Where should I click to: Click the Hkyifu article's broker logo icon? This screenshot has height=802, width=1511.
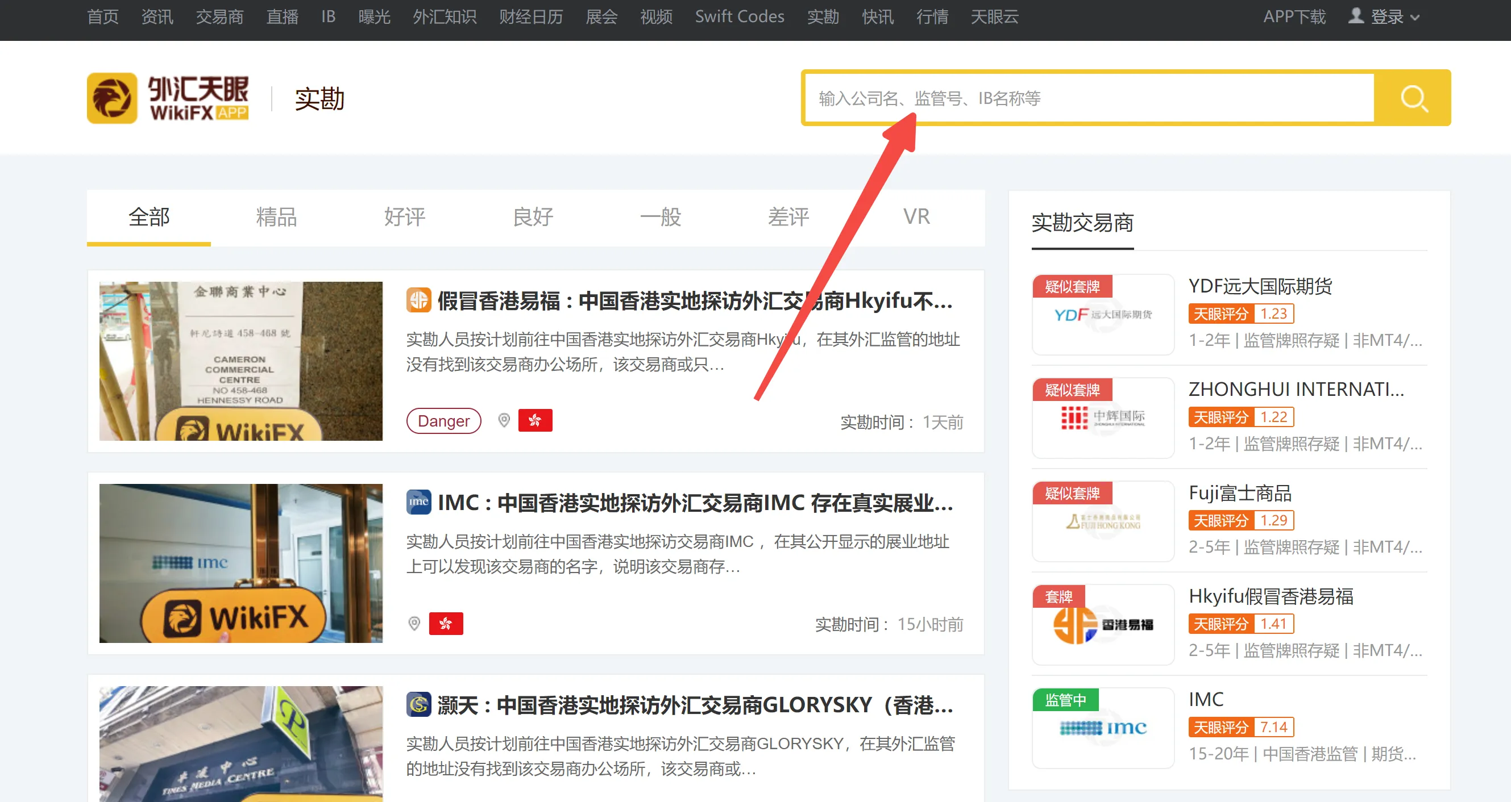point(418,300)
